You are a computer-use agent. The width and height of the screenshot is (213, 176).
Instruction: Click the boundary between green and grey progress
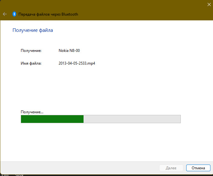(x=84, y=119)
